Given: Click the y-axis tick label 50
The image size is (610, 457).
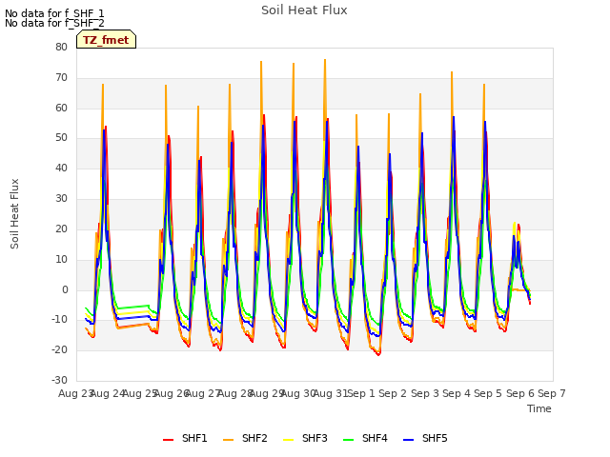Looking at the screenshot, I should tap(61, 137).
